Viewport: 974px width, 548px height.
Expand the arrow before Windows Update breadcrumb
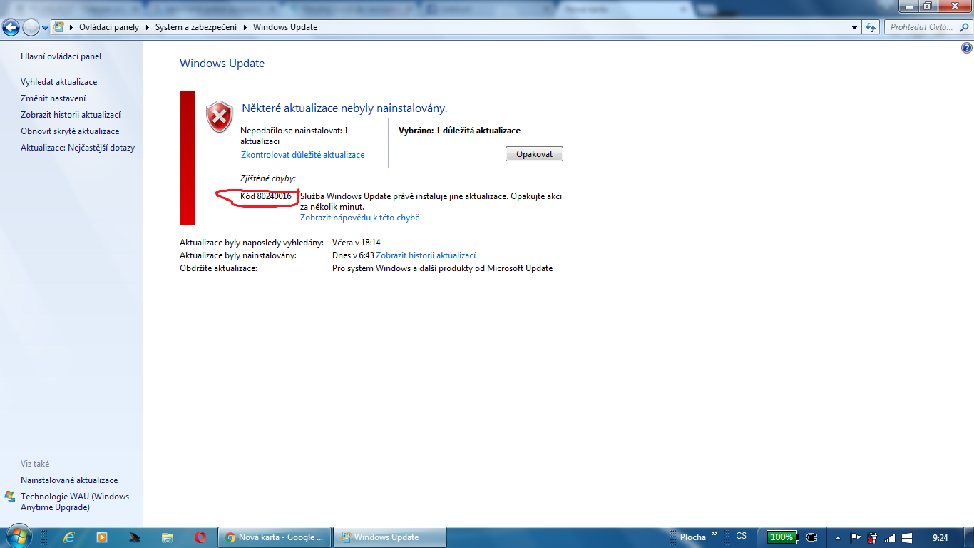pos(245,27)
